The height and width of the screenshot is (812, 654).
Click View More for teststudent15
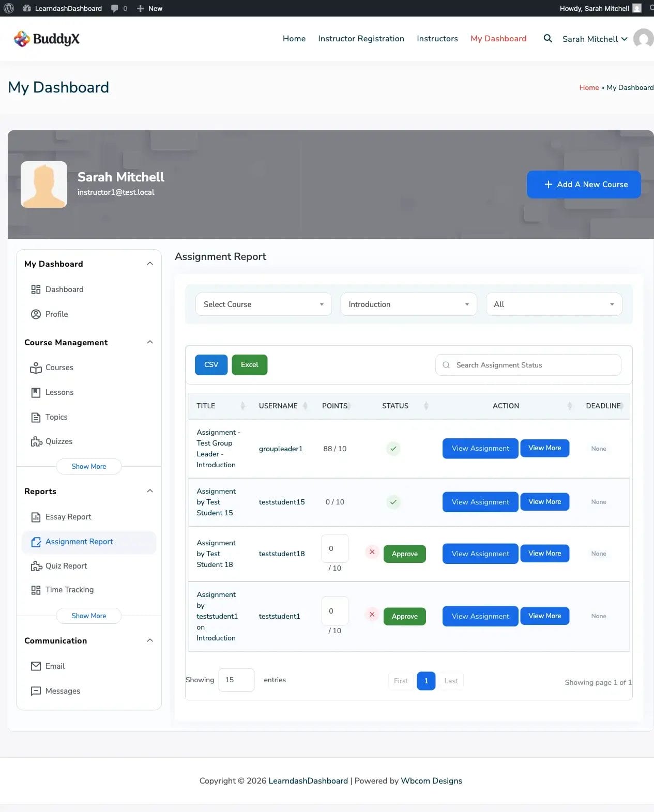click(545, 502)
